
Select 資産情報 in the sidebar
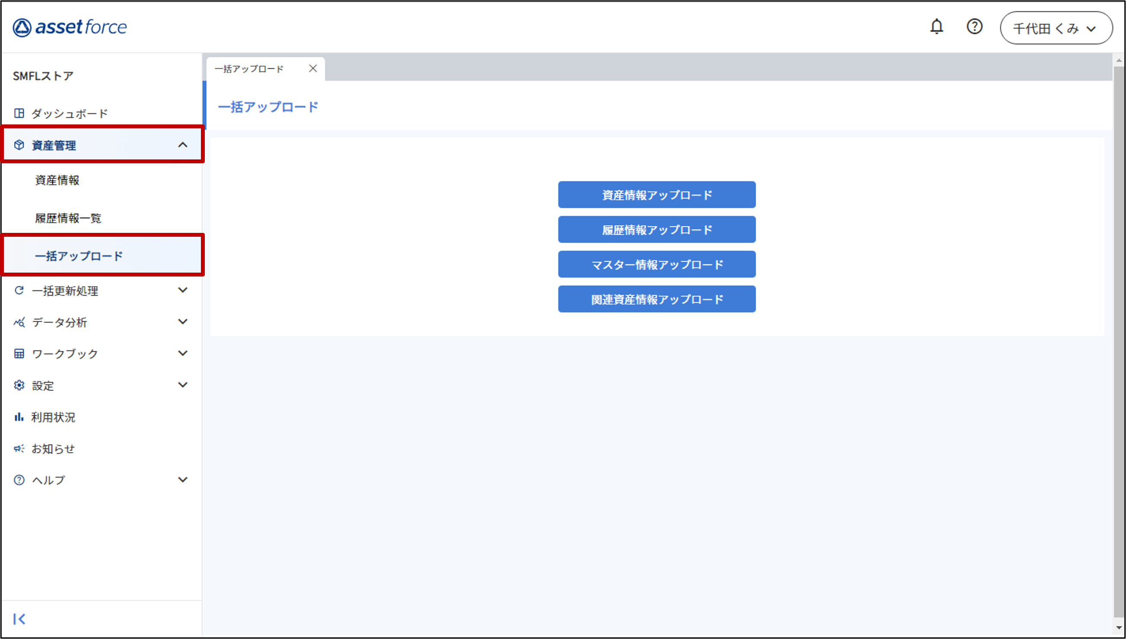57,180
